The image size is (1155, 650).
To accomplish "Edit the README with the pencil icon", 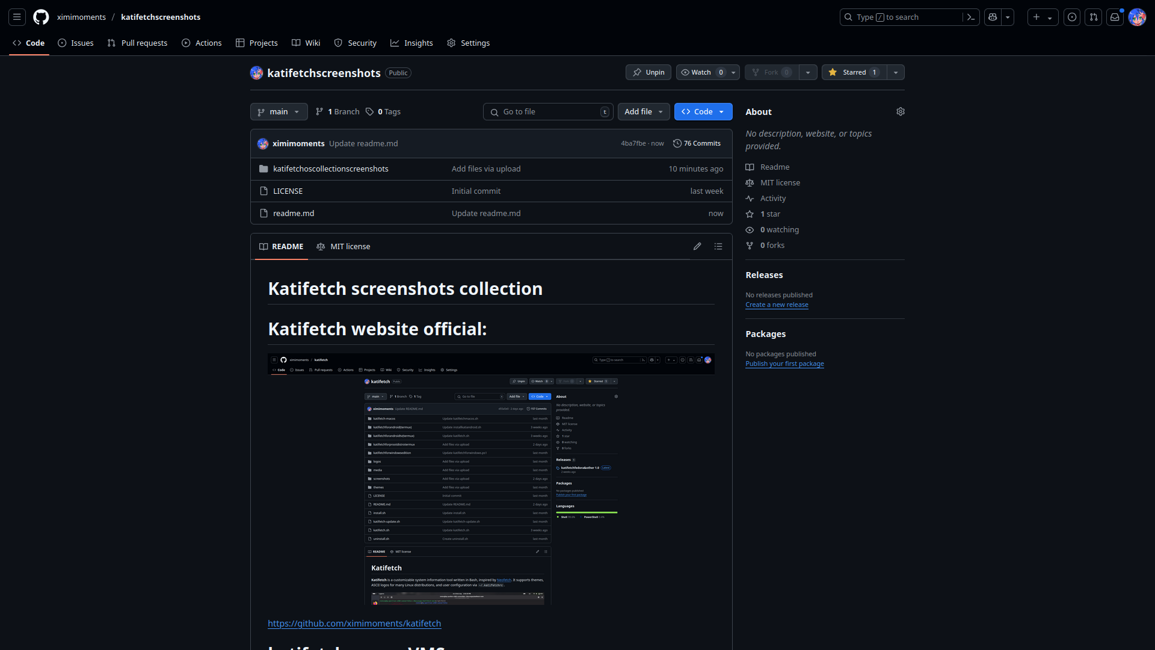I will click(697, 246).
